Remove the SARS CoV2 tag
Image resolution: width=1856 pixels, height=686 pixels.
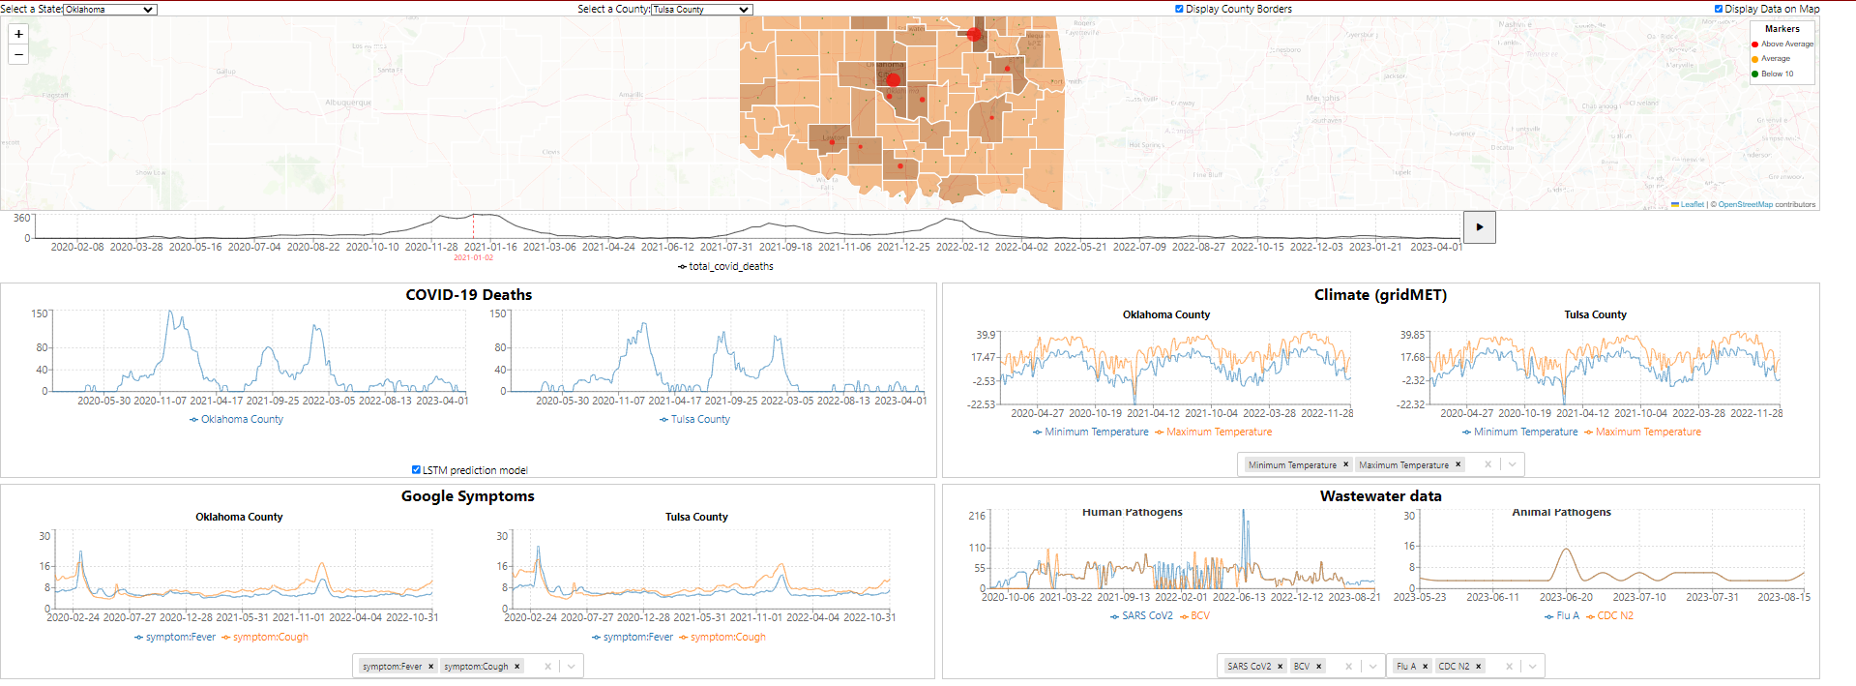click(x=1280, y=667)
